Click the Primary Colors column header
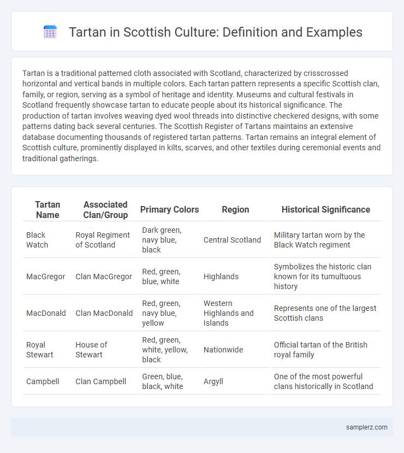The width and height of the screenshot is (404, 453). click(x=169, y=210)
